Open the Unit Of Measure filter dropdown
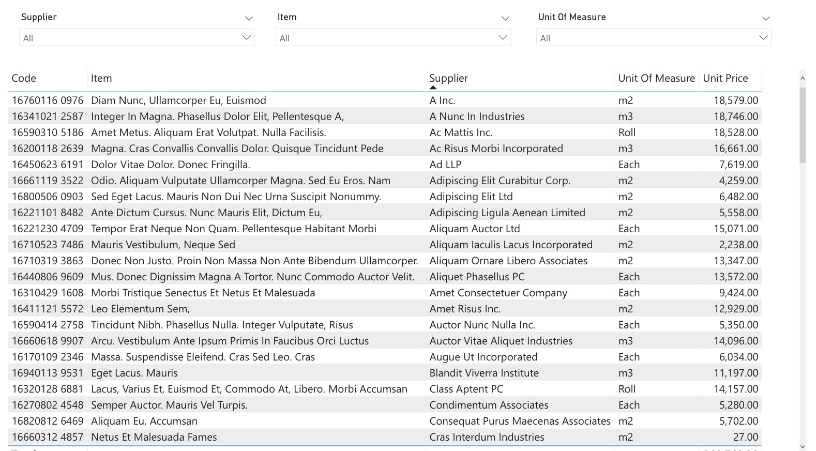816x451 pixels. click(x=654, y=37)
